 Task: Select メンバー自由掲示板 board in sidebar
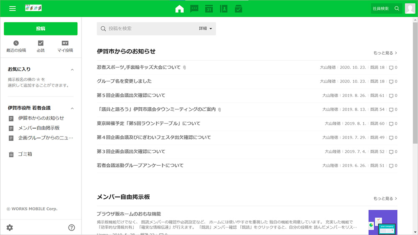pyautogui.click(x=39, y=128)
